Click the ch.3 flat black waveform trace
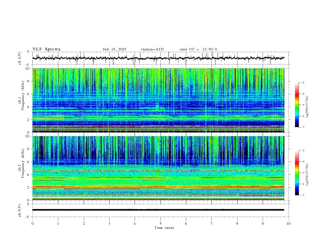This screenshot has height=251, width=325. (x=158, y=210)
